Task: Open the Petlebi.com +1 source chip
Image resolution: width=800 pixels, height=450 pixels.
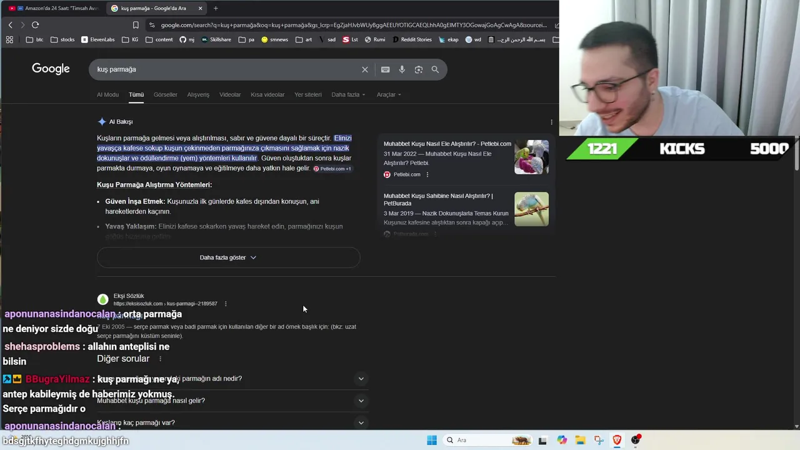Action: point(332,169)
